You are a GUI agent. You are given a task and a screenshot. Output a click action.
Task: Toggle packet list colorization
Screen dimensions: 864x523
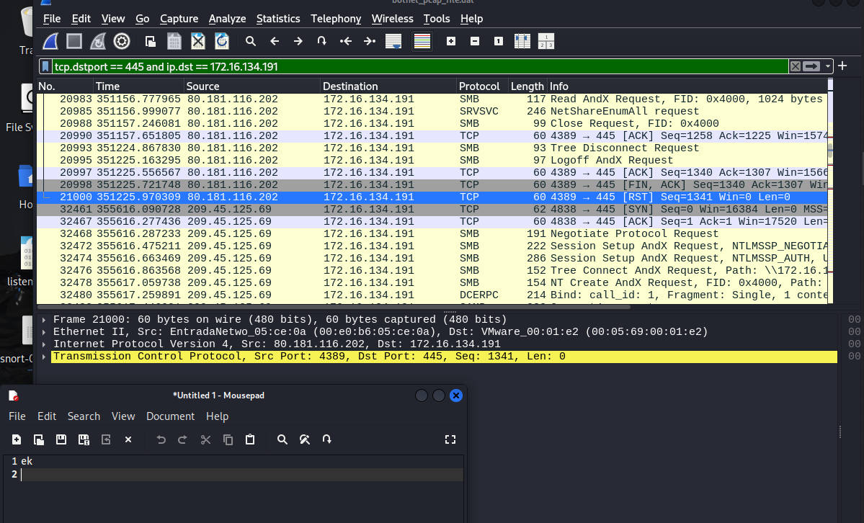tap(422, 41)
